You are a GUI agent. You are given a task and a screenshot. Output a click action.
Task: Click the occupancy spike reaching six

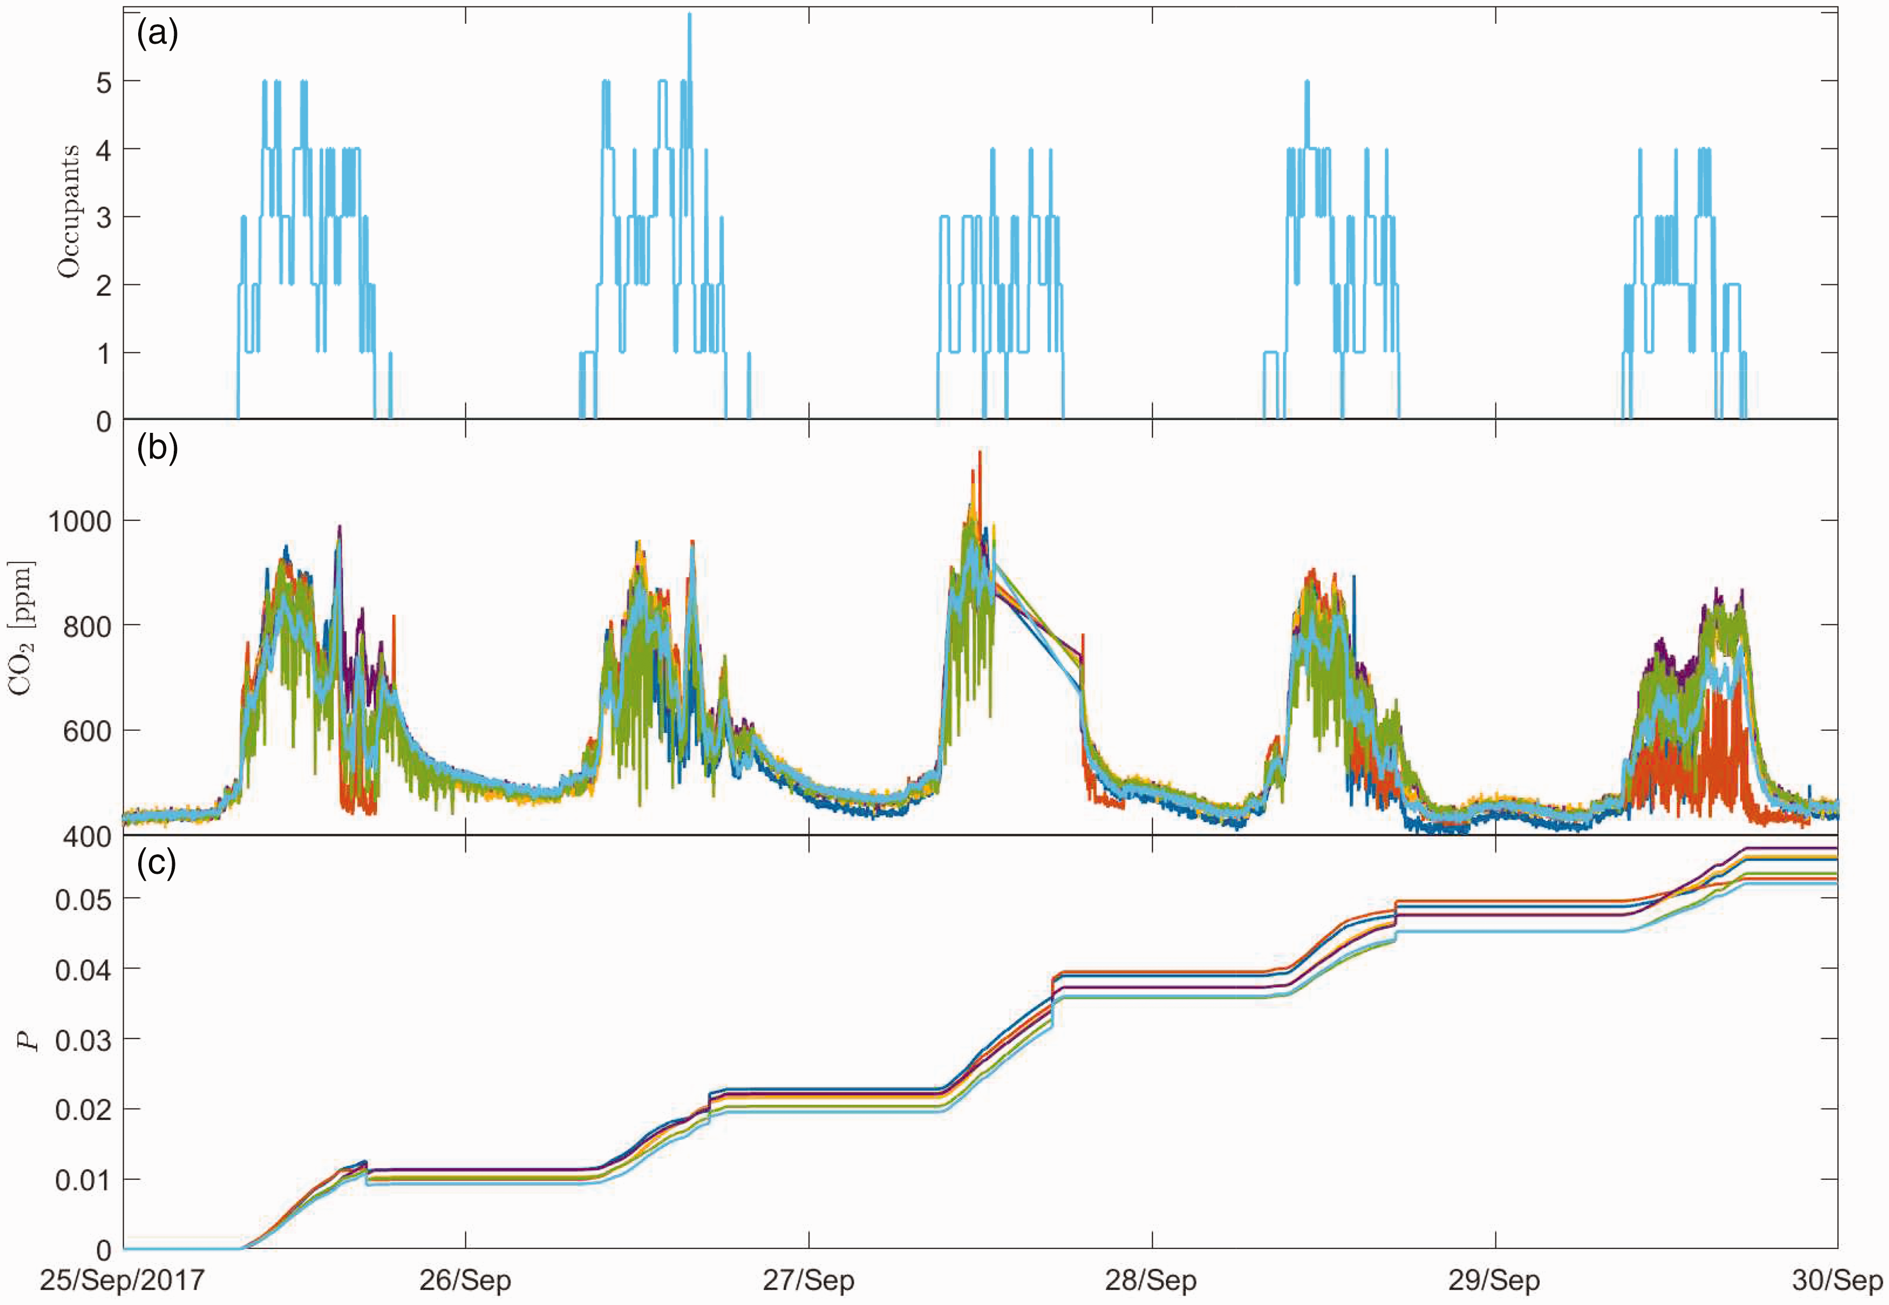click(x=689, y=16)
